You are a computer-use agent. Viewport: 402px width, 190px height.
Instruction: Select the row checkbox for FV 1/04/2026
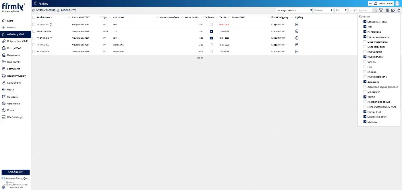point(34,25)
